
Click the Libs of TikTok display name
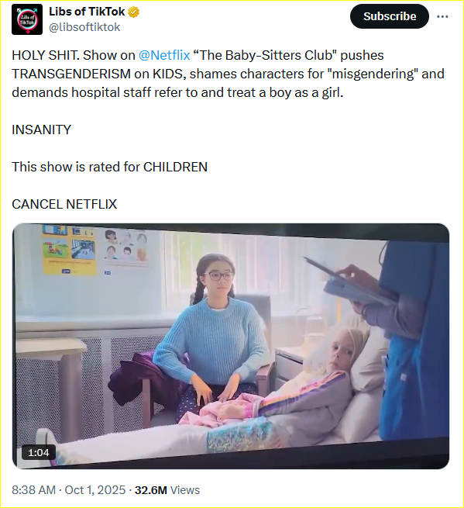(x=87, y=12)
